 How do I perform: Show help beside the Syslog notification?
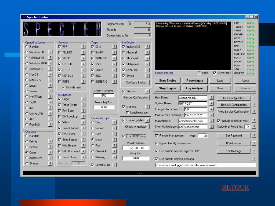point(147,76)
